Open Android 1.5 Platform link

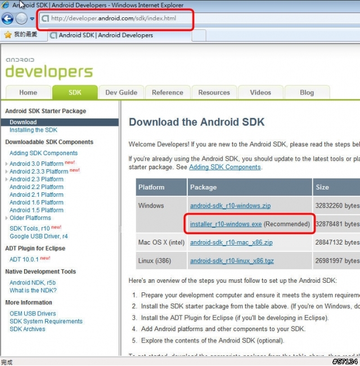(37, 210)
